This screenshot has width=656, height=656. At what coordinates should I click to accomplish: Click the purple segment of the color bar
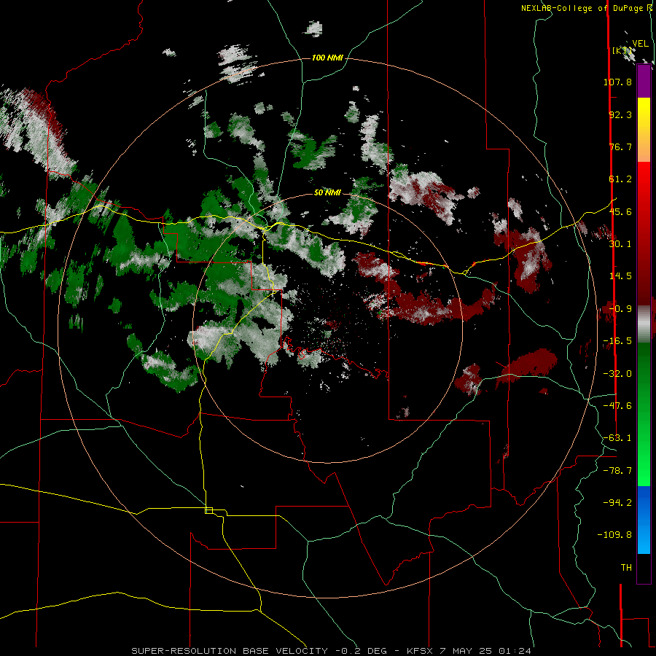click(x=644, y=81)
